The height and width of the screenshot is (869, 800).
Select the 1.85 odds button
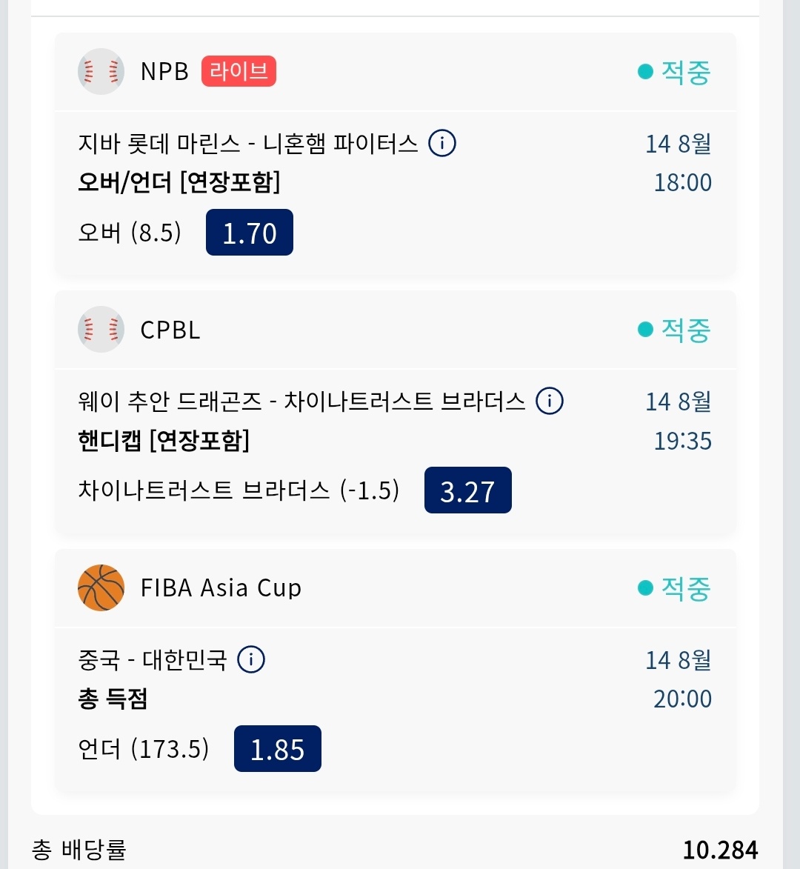click(x=278, y=748)
